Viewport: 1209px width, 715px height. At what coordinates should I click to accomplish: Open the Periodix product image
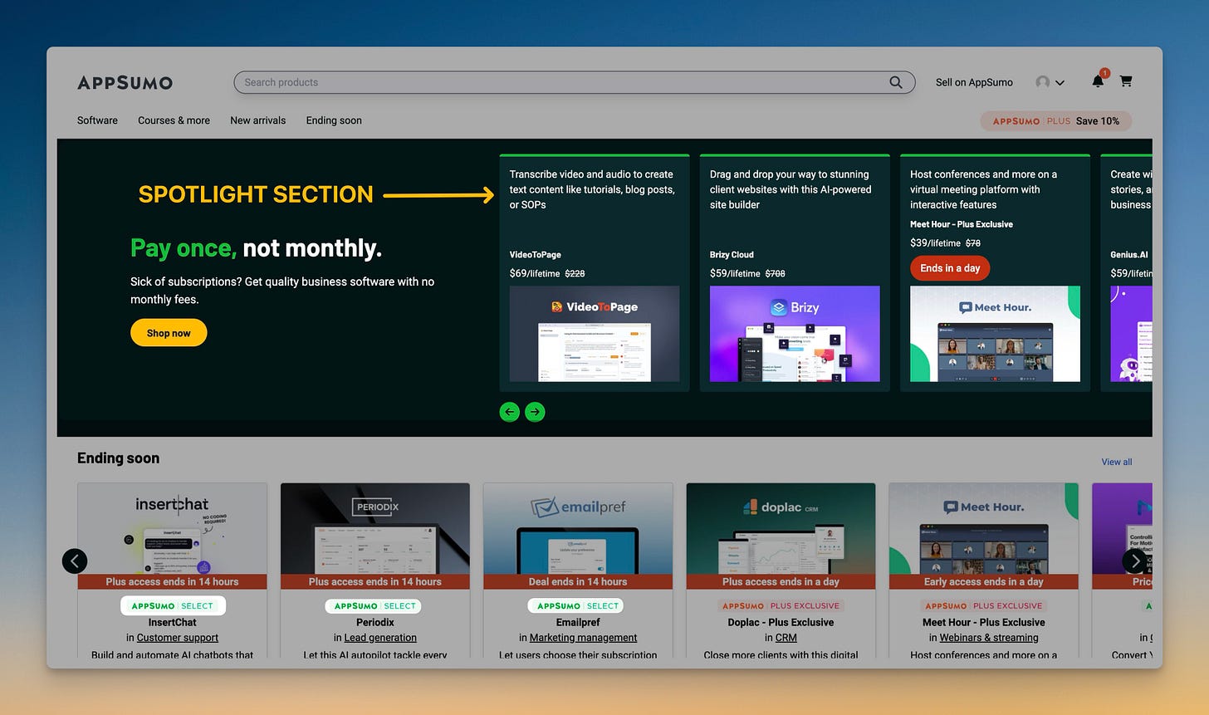coord(375,529)
